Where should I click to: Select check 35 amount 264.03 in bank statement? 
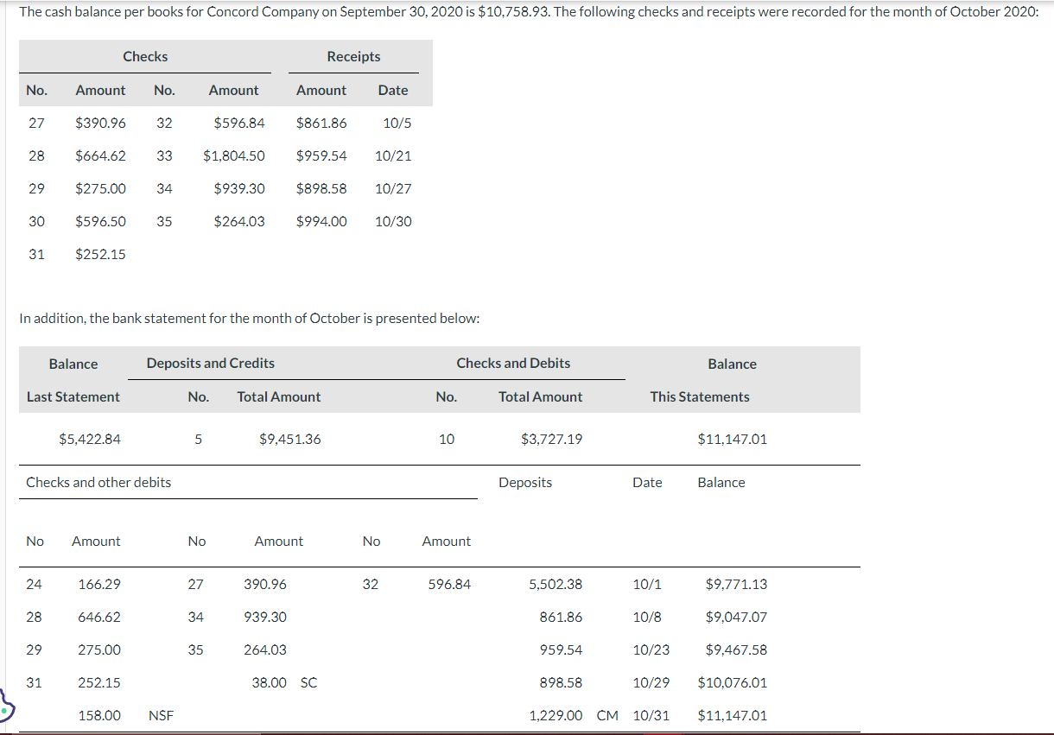coord(264,649)
